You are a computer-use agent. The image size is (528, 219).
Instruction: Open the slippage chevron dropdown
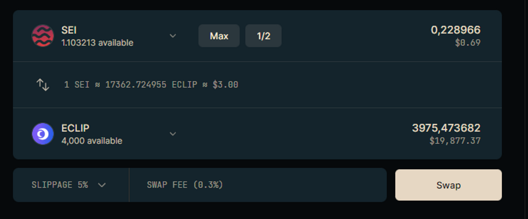(x=102, y=185)
